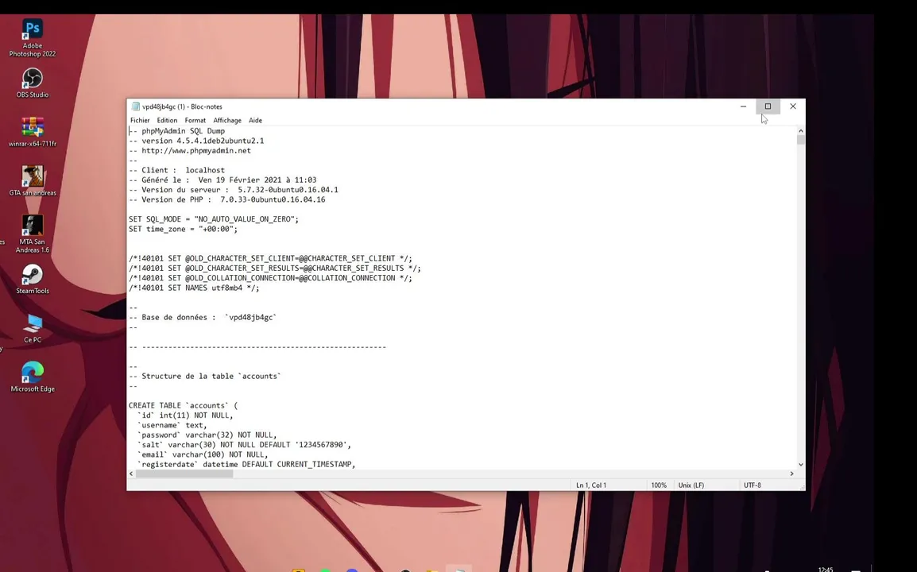Click the Notepad file icon in title bar
The height and width of the screenshot is (572, 917).
pos(136,106)
